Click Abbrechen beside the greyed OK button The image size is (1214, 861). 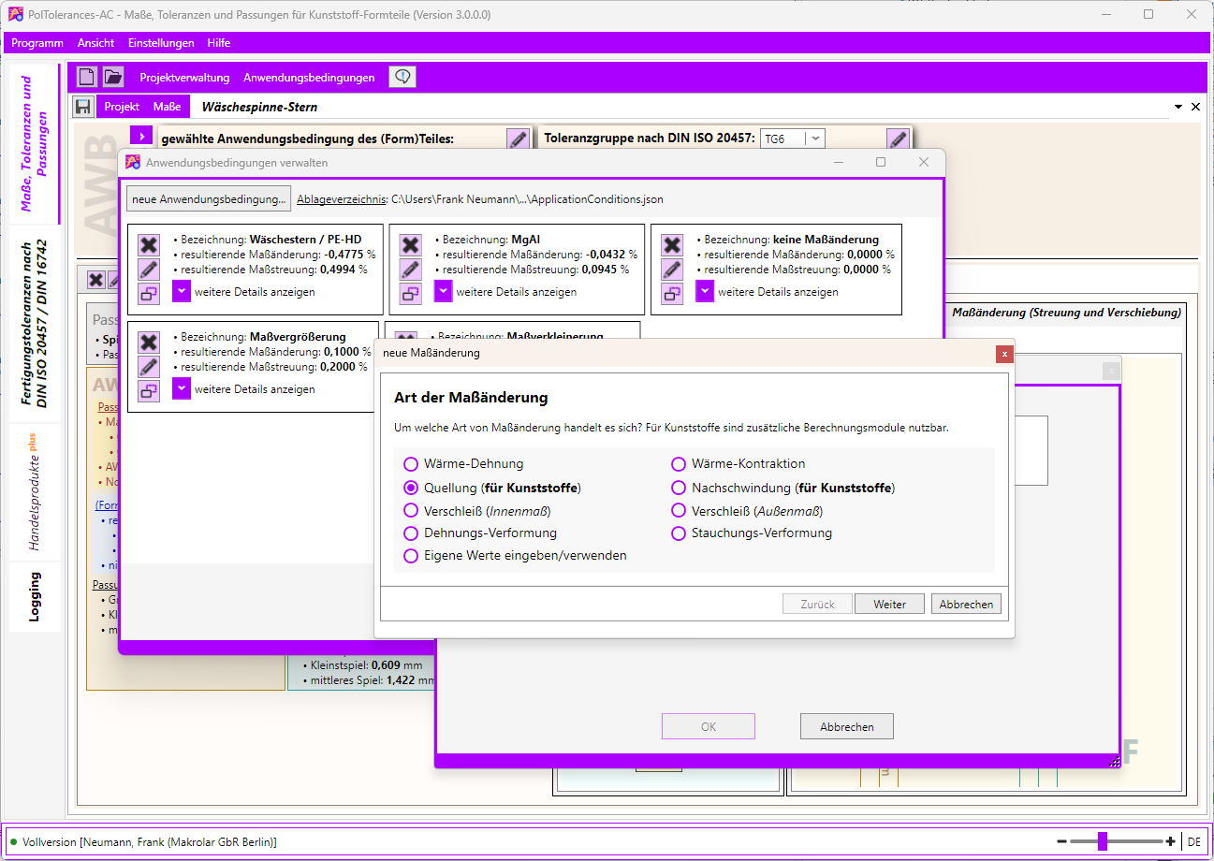(x=847, y=726)
